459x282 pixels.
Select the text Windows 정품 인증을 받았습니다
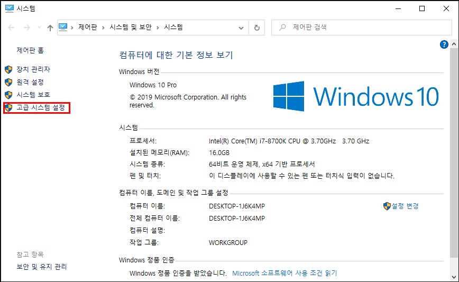pos(178,273)
